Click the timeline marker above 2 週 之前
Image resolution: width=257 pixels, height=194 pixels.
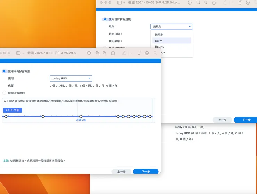click(x=81, y=116)
